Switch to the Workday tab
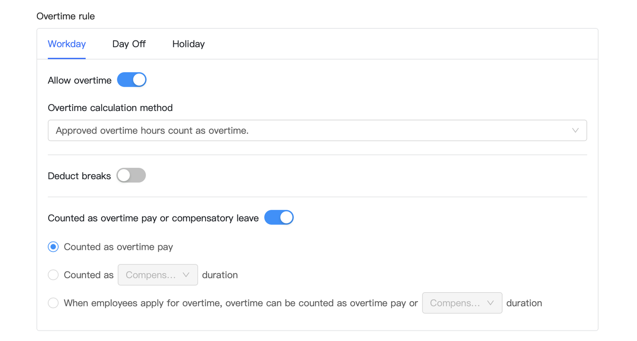The width and height of the screenshot is (637, 341). pos(67,44)
